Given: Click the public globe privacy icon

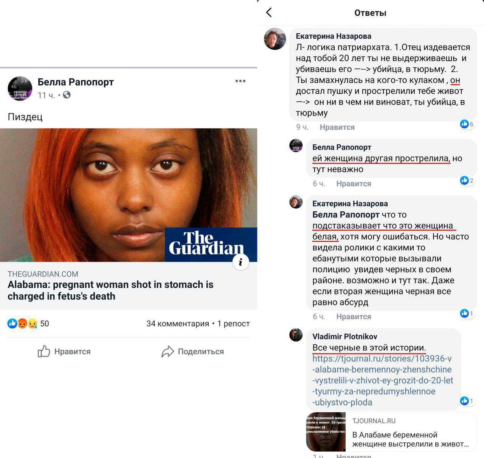Looking at the screenshot, I should pyautogui.click(x=67, y=95).
